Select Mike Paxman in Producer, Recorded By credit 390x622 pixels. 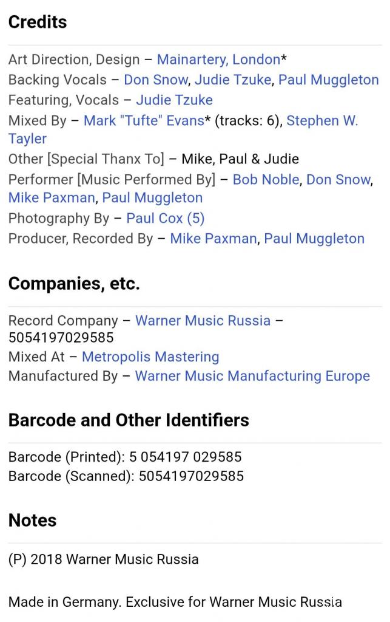pos(213,239)
